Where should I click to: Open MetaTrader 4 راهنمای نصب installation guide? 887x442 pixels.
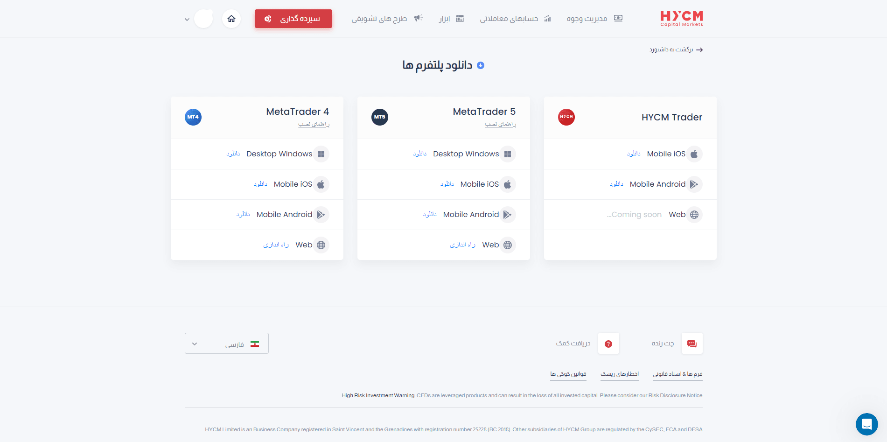[314, 124]
